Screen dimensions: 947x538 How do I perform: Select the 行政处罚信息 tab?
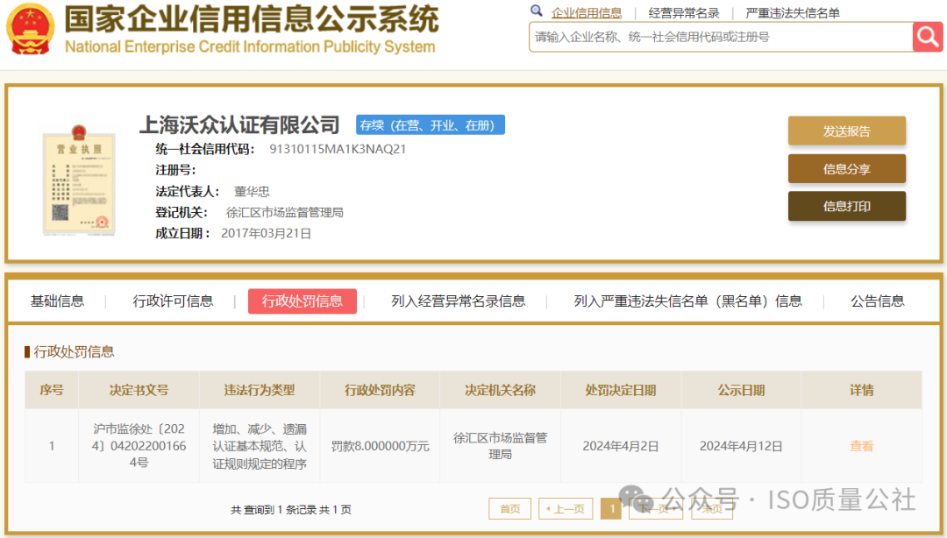pyautogui.click(x=302, y=301)
